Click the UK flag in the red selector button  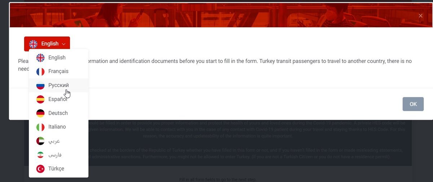coord(33,44)
